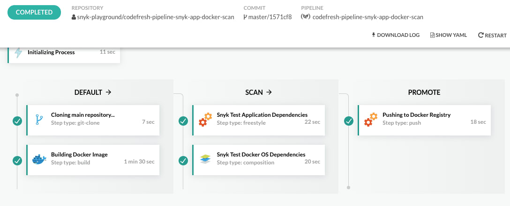Image resolution: width=510 pixels, height=206 pixels.
Task: Click the branch icon beside master commit
Action: [245, 17]
